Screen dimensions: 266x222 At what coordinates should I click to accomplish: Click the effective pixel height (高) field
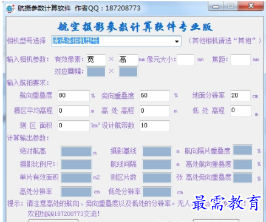tap(128, 59)
